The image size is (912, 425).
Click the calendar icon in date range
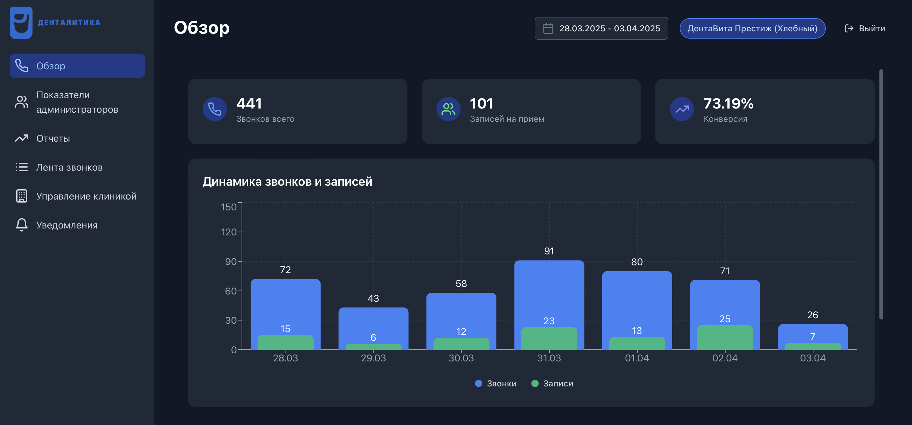[x=548, y=28]
